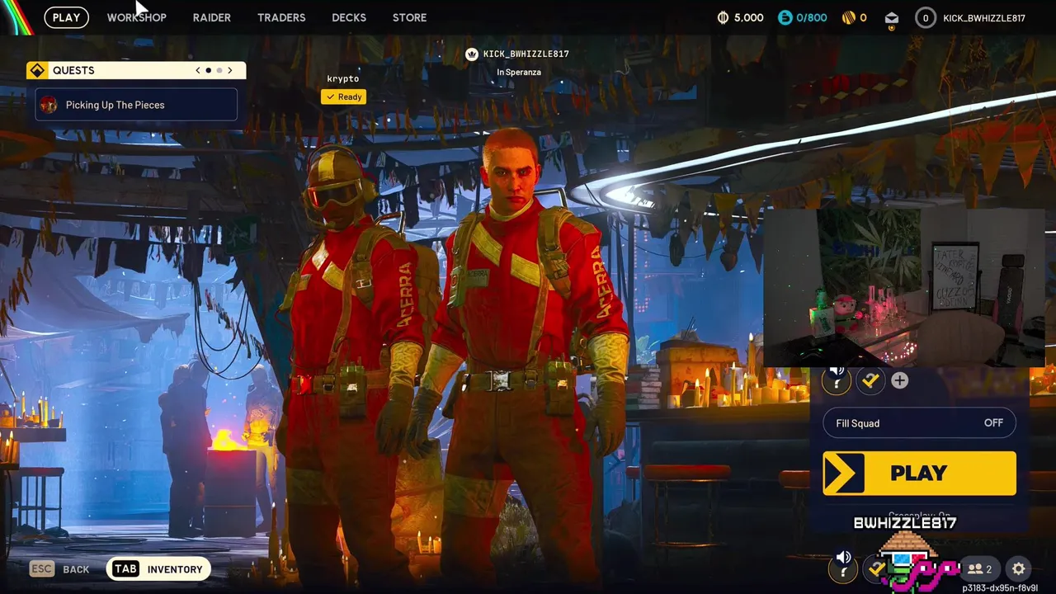
Task: Select the first quest page dot
Action: coord(209,70)
